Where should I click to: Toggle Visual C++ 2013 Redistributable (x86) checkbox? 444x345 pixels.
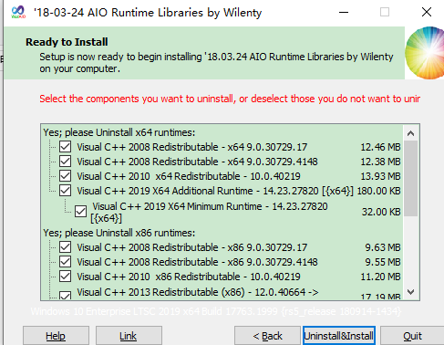click(x=66, y=296)
